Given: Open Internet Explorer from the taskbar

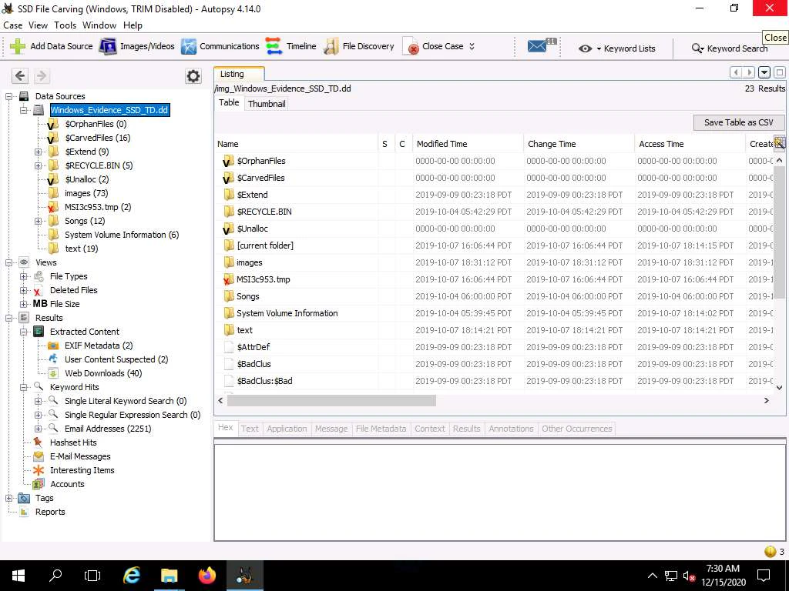Looking at the screenshot, I should coord(131,576).
